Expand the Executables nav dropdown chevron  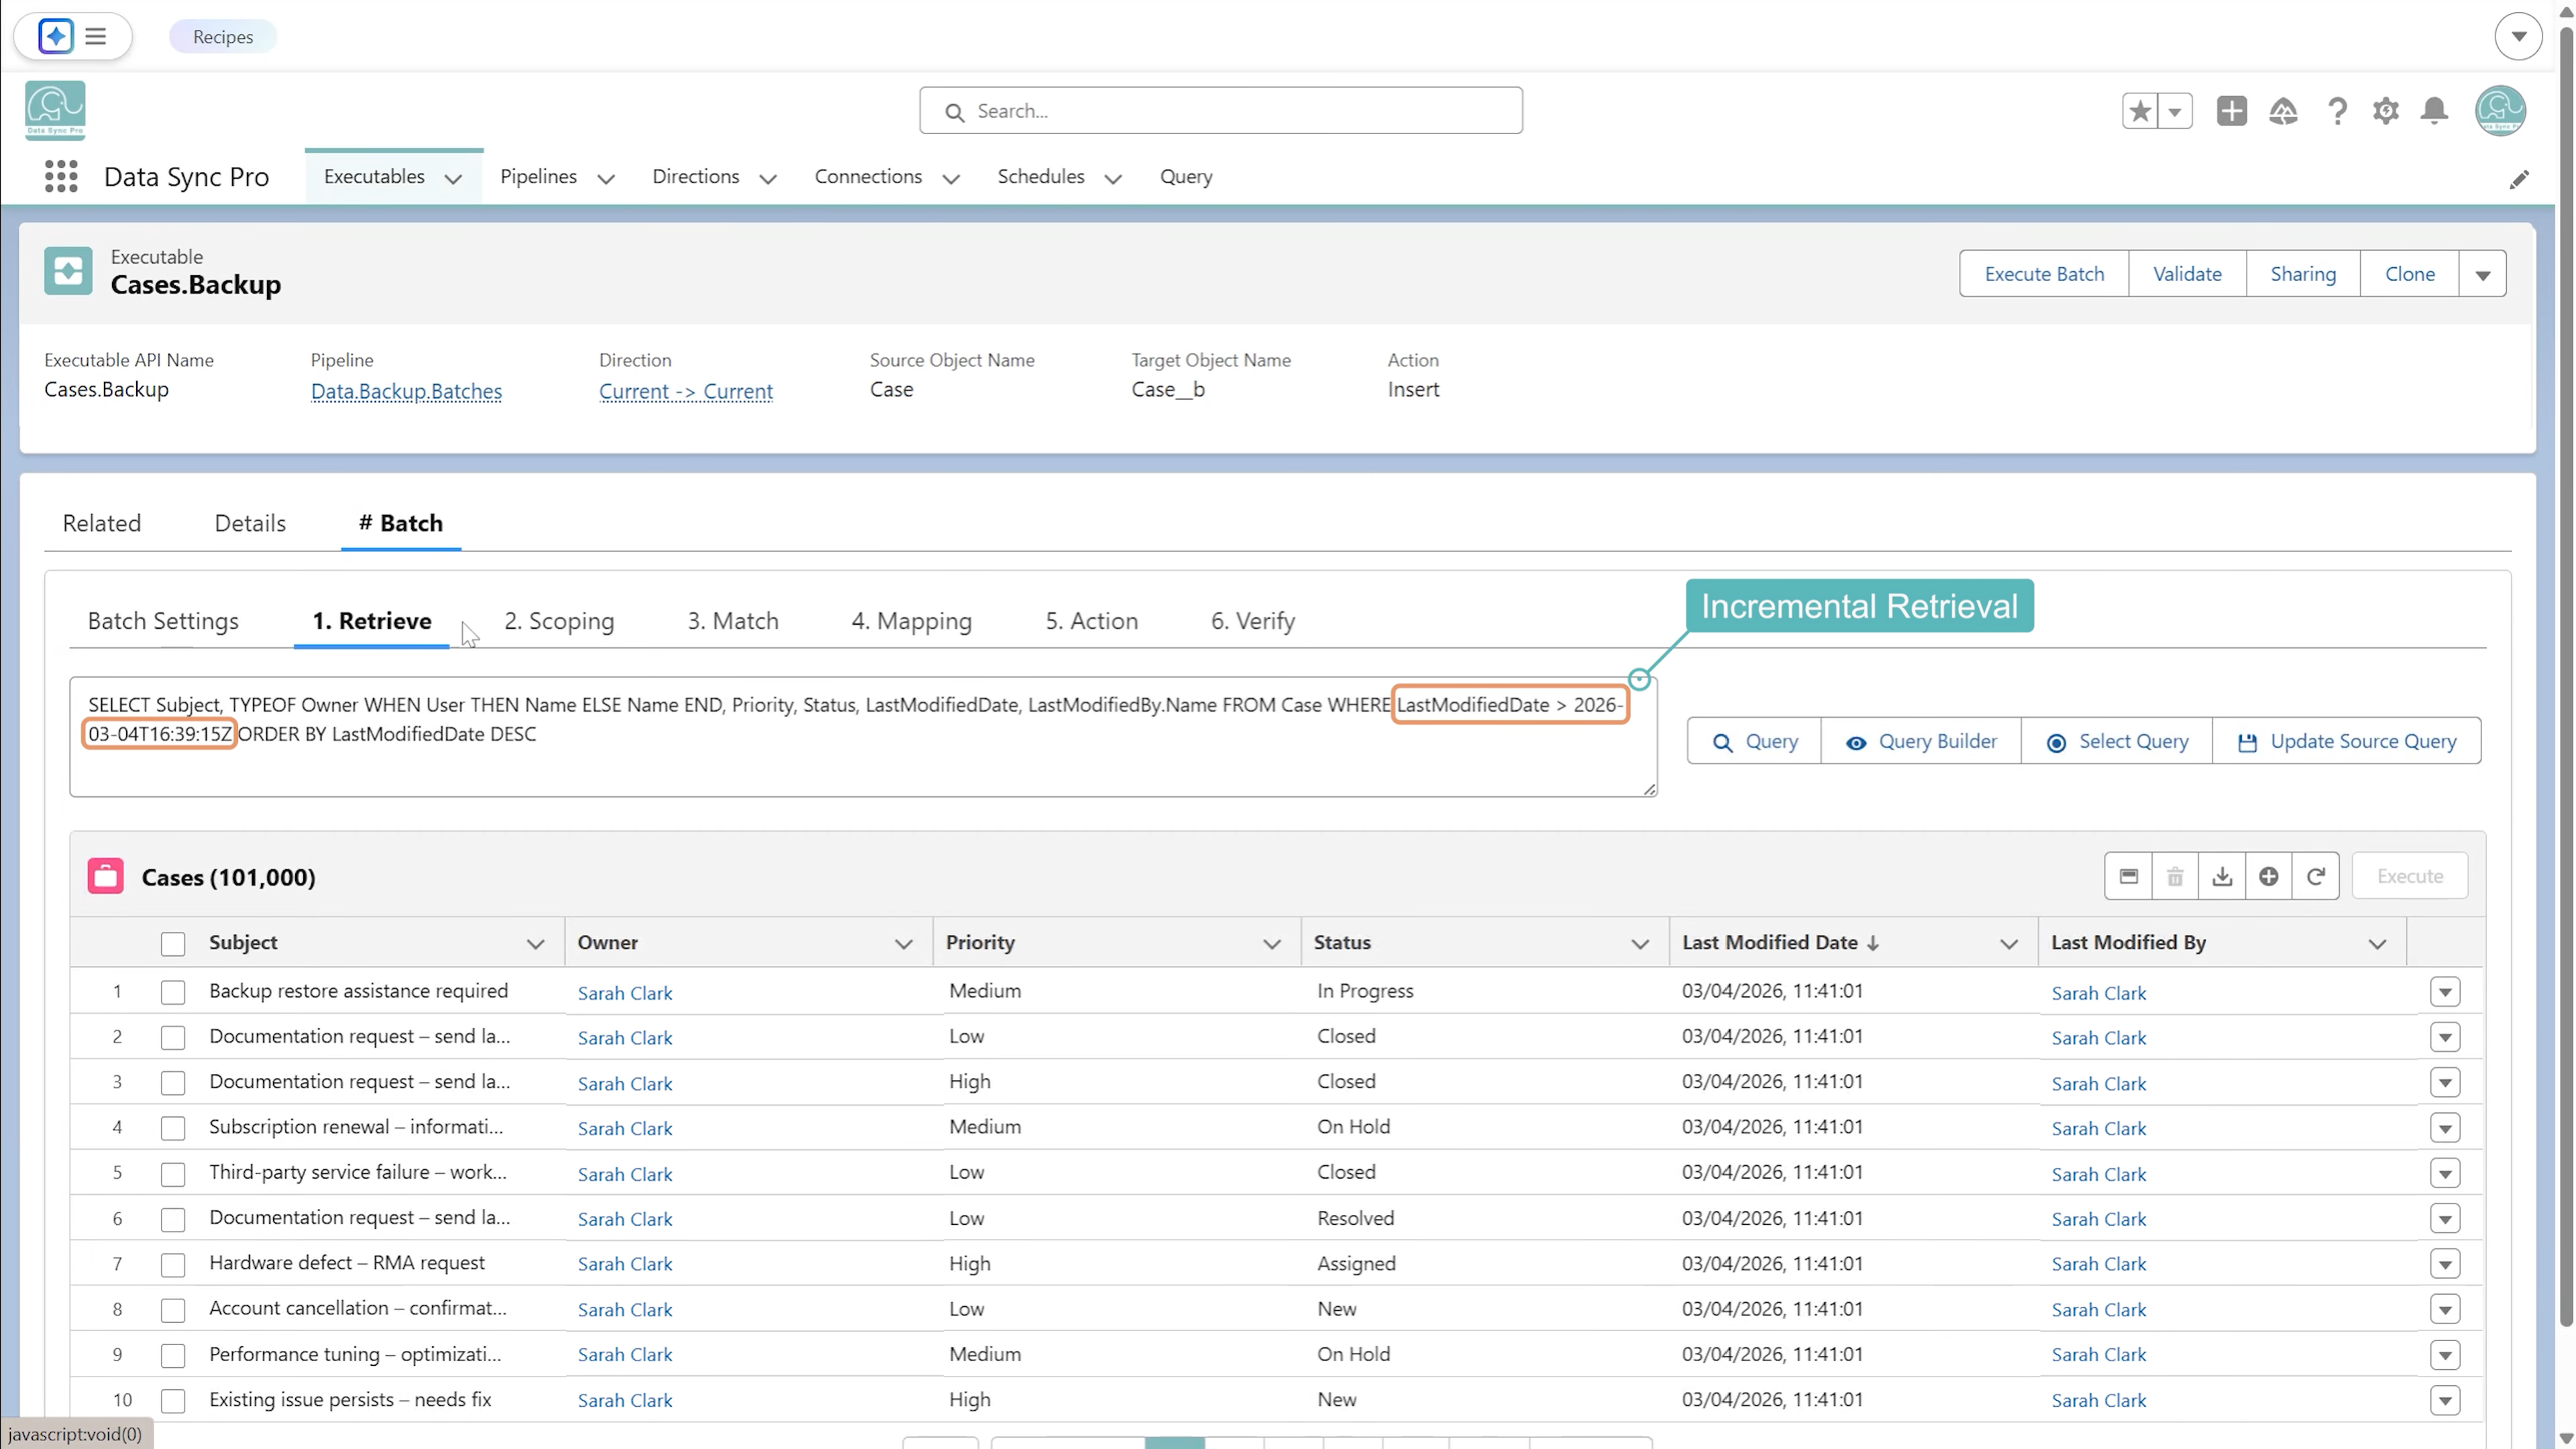point(453,179)
